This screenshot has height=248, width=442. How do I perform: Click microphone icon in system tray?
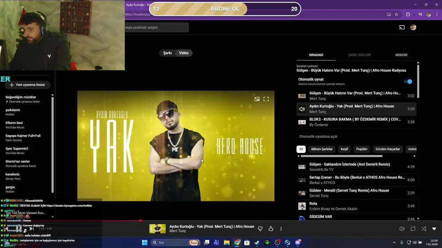402,242
